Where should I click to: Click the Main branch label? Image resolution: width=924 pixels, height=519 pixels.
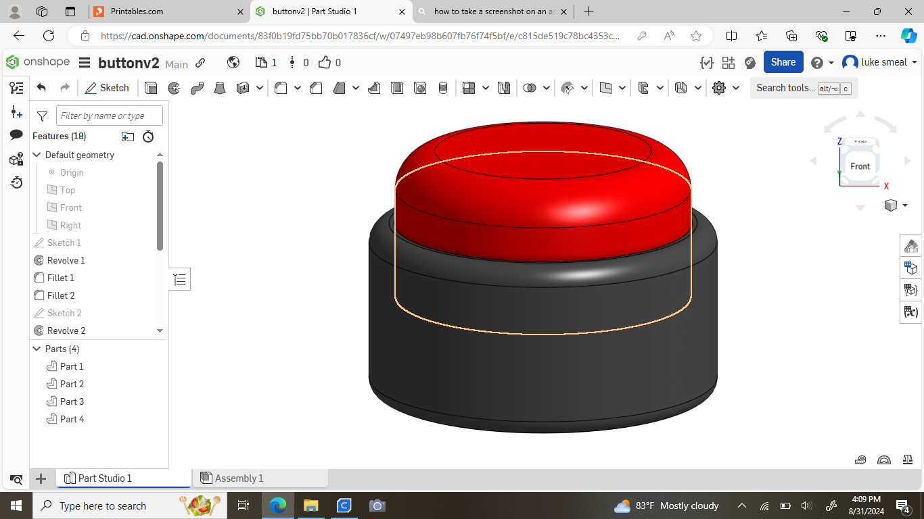click(177, 64)
